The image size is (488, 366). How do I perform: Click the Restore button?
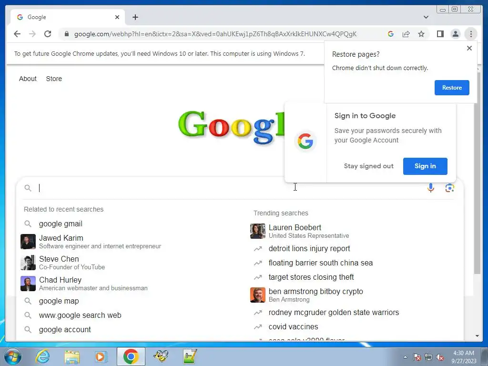coord(452,88)
